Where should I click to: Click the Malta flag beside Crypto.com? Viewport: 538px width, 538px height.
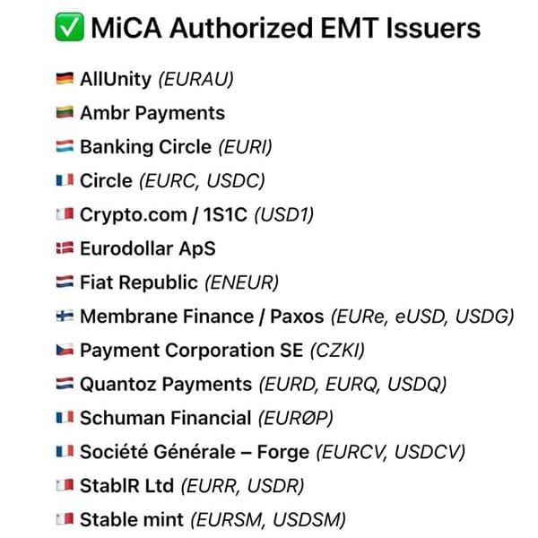pyautogui.click(x=65, y=214)
